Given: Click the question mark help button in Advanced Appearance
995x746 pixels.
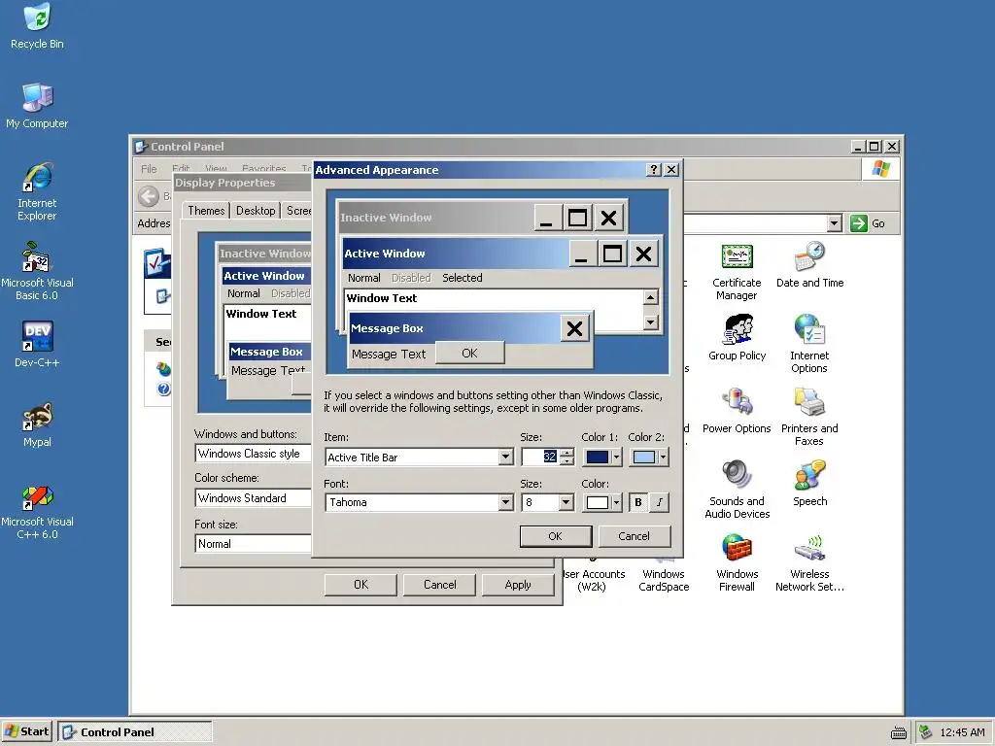Looking at the screenshot, I should click(x=654, y=169).
